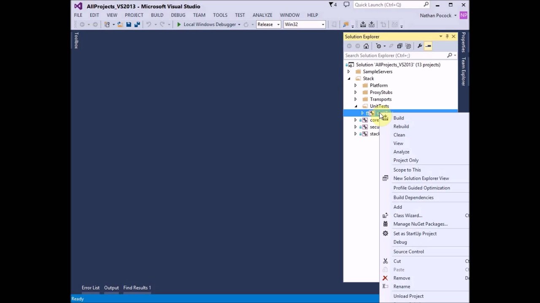
Task: Click the Quick Launch search icon
Action: click(x=426, y=5)
